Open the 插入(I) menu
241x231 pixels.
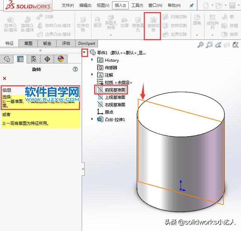pos(120,5)
